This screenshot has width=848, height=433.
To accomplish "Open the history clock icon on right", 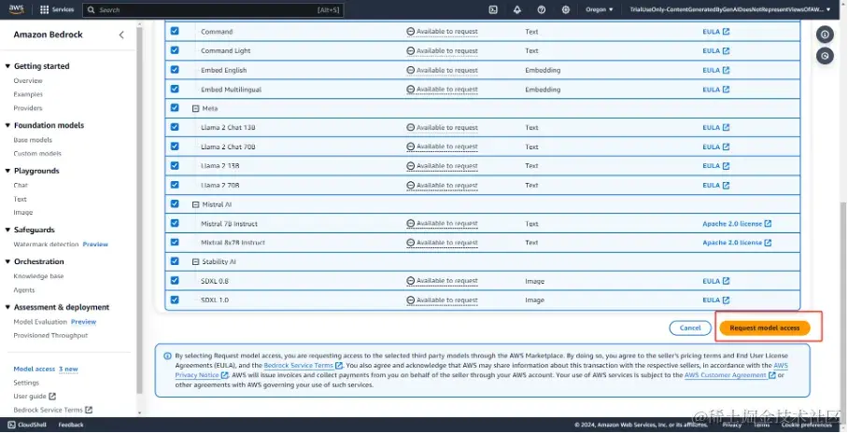I will 825,55.
